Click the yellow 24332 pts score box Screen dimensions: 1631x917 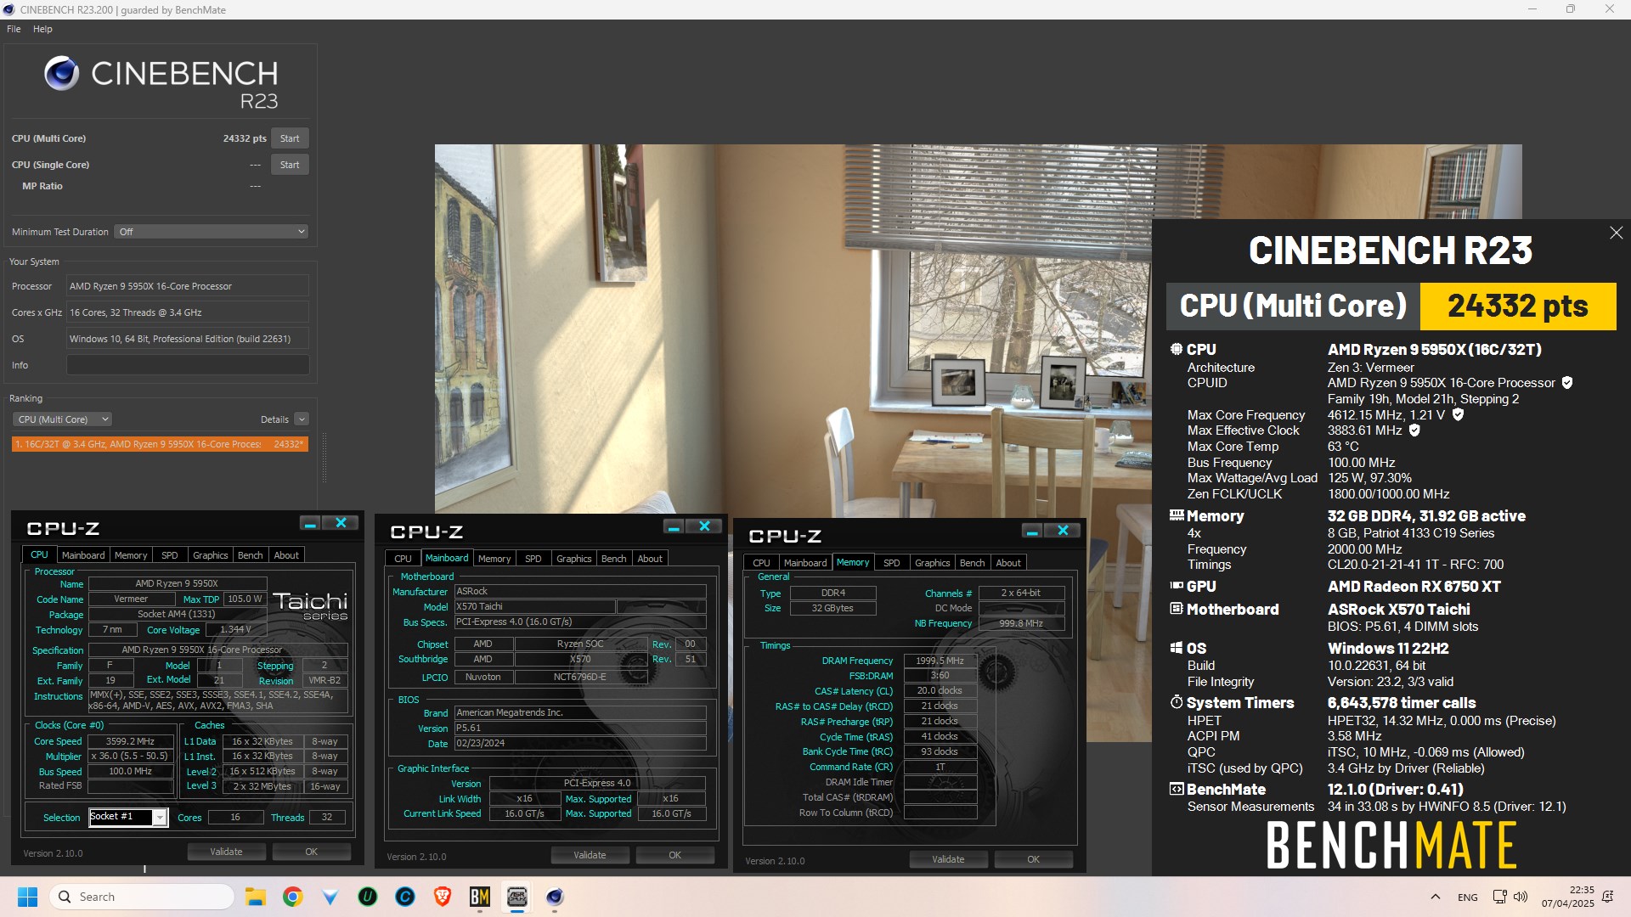coord(1518,307)
